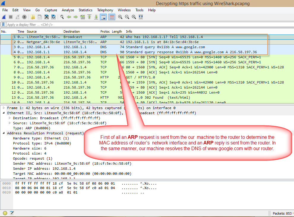The height and width of the screenshot is (217, 294).
Task: Collapse the Ethernet II details node
Action: tap(4, 113)
